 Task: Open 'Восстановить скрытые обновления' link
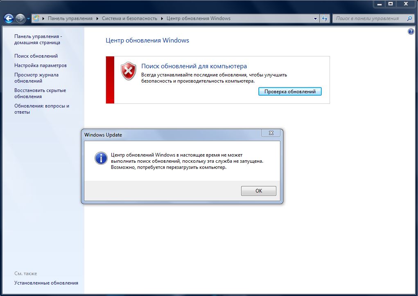[40, 93]
